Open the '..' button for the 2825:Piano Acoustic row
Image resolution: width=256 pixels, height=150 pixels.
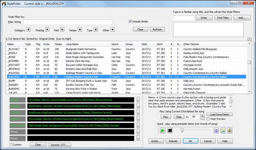(138, 106)
